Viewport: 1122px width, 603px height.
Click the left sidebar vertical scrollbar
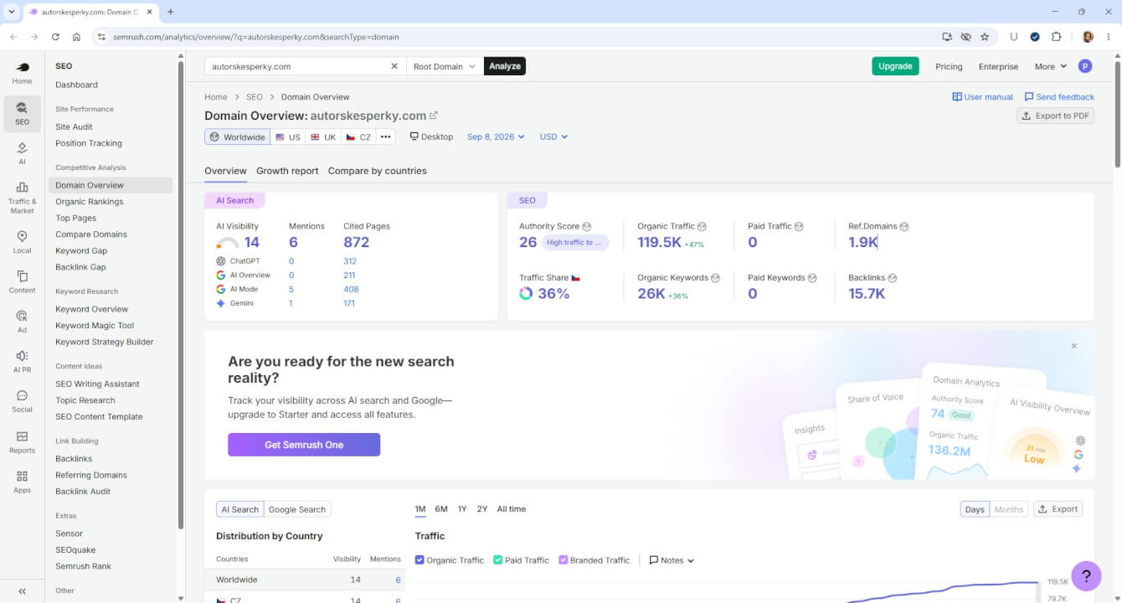click(181, 293)
